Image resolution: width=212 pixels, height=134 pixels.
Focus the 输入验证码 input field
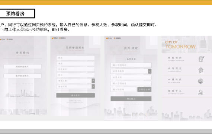123,89
